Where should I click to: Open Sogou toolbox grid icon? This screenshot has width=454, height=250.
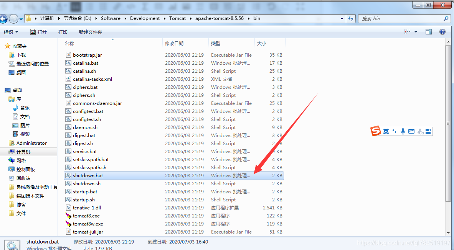coord(428,131)
